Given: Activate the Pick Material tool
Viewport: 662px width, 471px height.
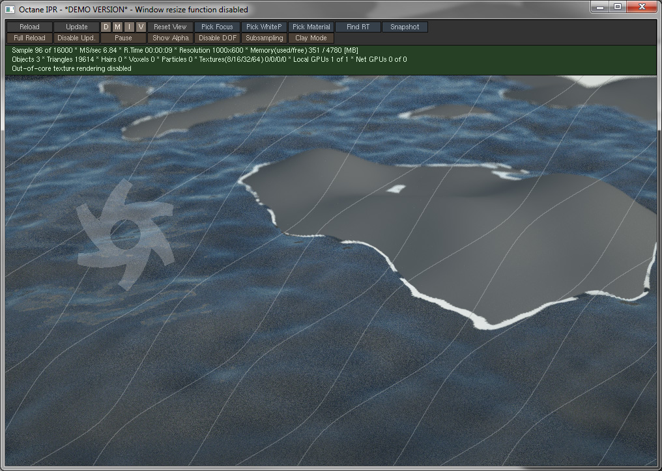Looking at the screenshot, I should (x=311, y=27).
